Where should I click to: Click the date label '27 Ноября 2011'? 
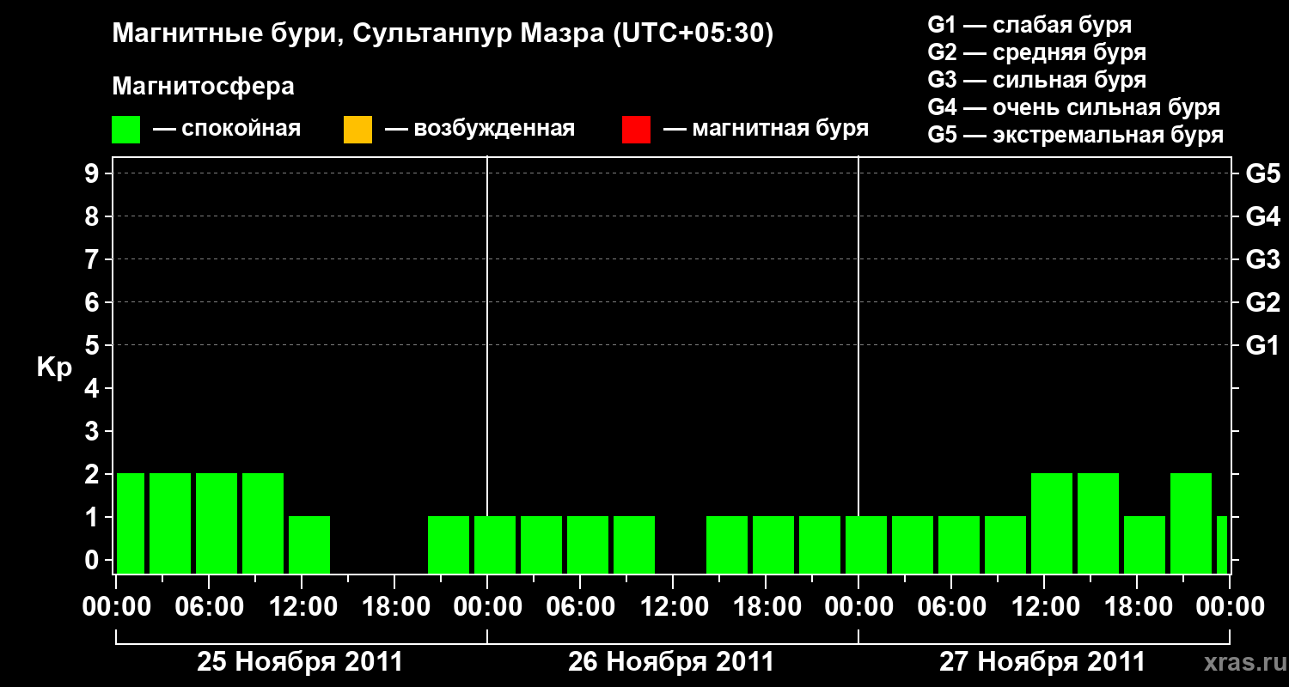click(1042, 662)
